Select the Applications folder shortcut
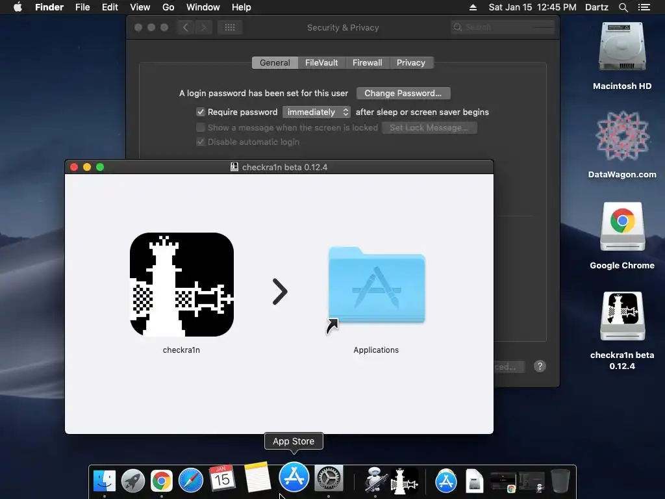 click(x=377, y=285)
